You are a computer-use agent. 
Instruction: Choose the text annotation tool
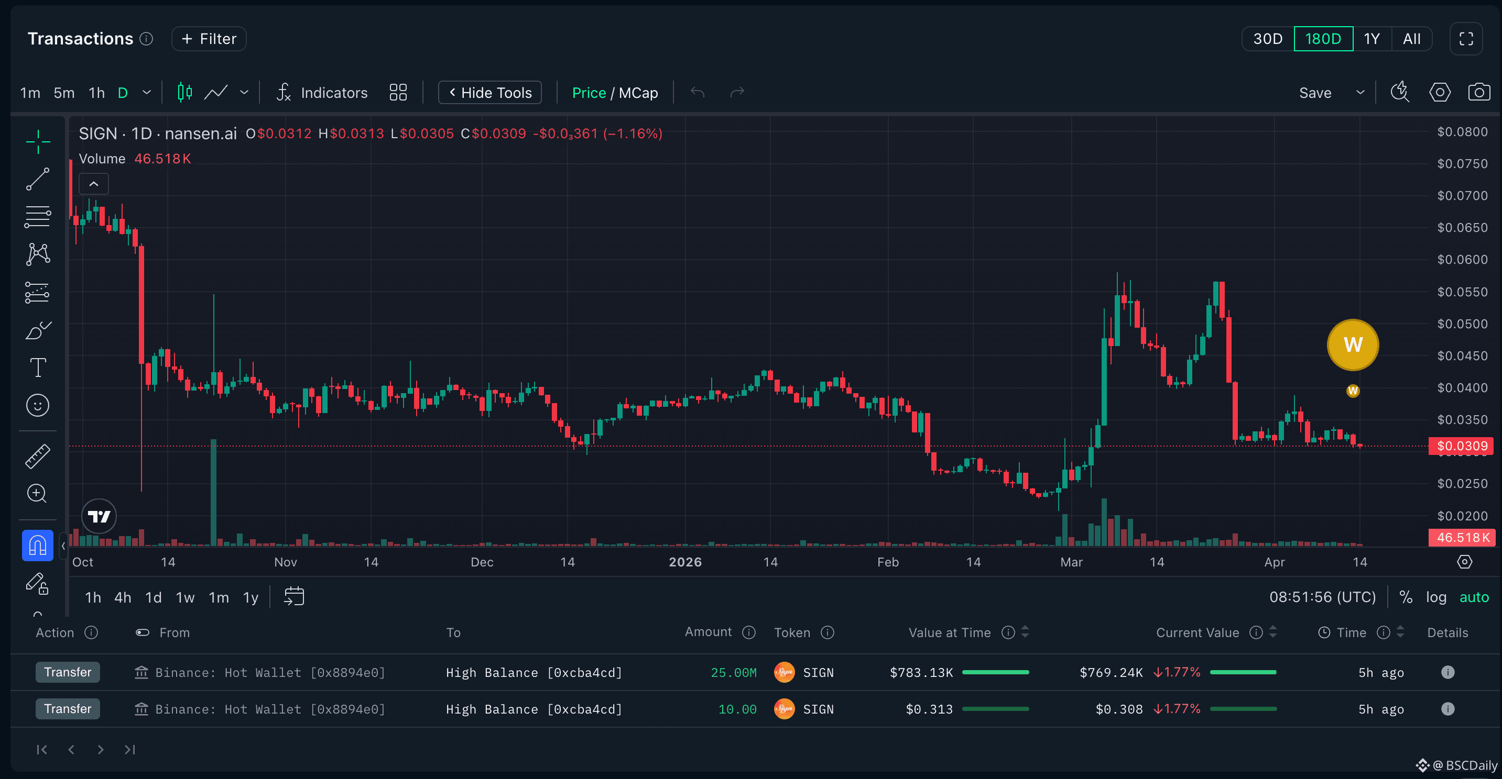[x=37, y=368]
